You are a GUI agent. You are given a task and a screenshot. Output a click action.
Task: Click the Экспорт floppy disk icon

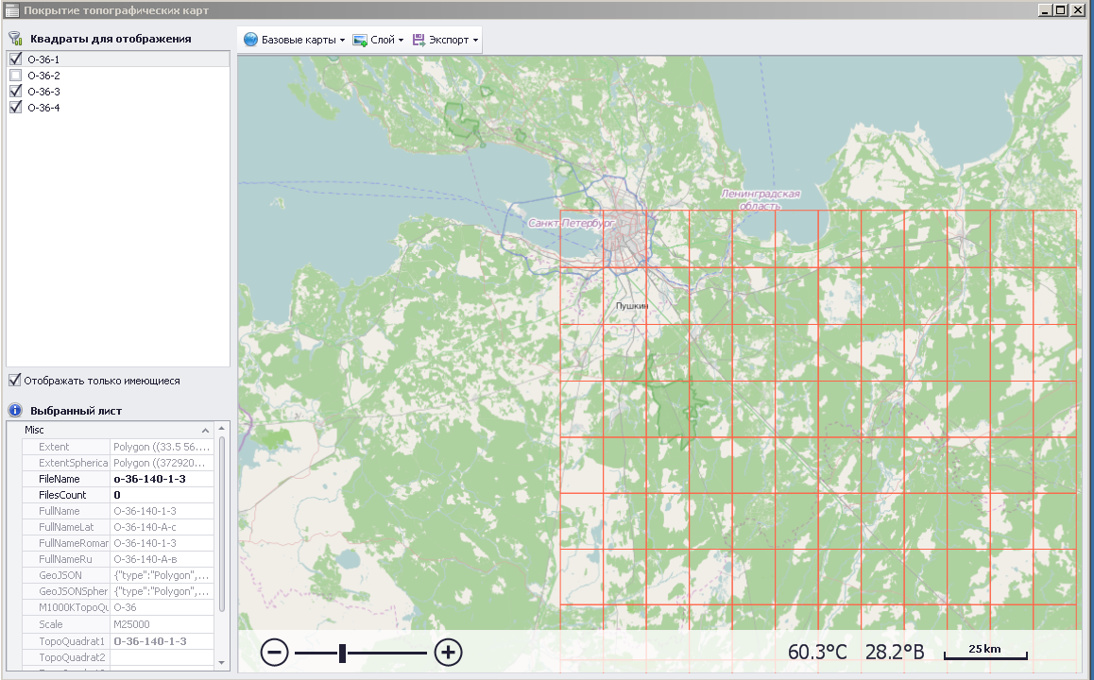coord(419,40)
